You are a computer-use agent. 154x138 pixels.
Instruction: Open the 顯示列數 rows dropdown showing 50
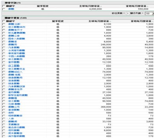(x=149, y=13)
